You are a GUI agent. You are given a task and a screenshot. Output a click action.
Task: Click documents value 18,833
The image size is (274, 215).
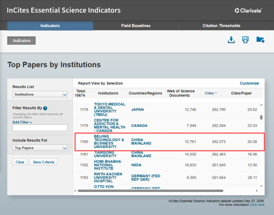(190, 165)
